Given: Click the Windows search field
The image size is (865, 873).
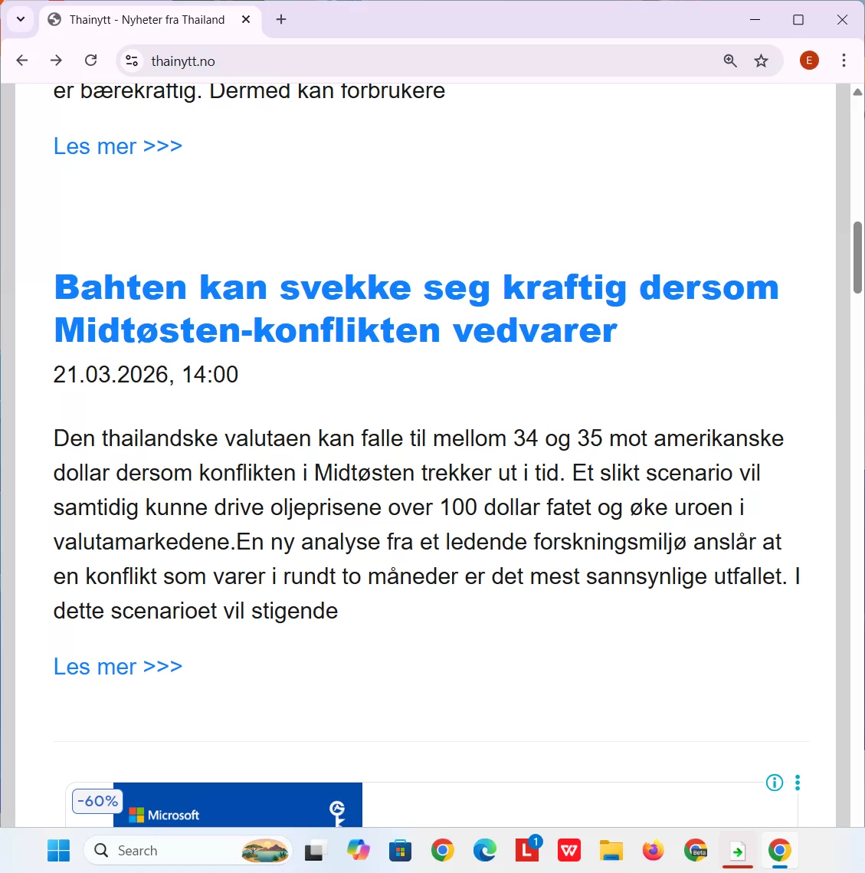Looking at the screenshot, I should click(188, 851).
